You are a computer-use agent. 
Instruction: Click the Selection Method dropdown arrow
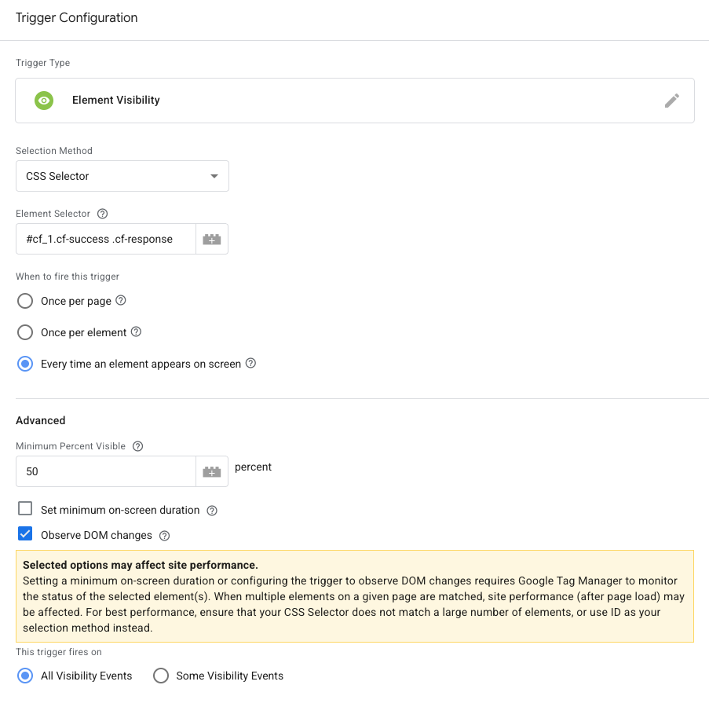coord(214,175)
